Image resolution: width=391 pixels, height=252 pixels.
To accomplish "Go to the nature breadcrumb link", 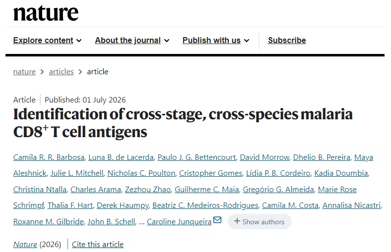I will coord(24,72).
